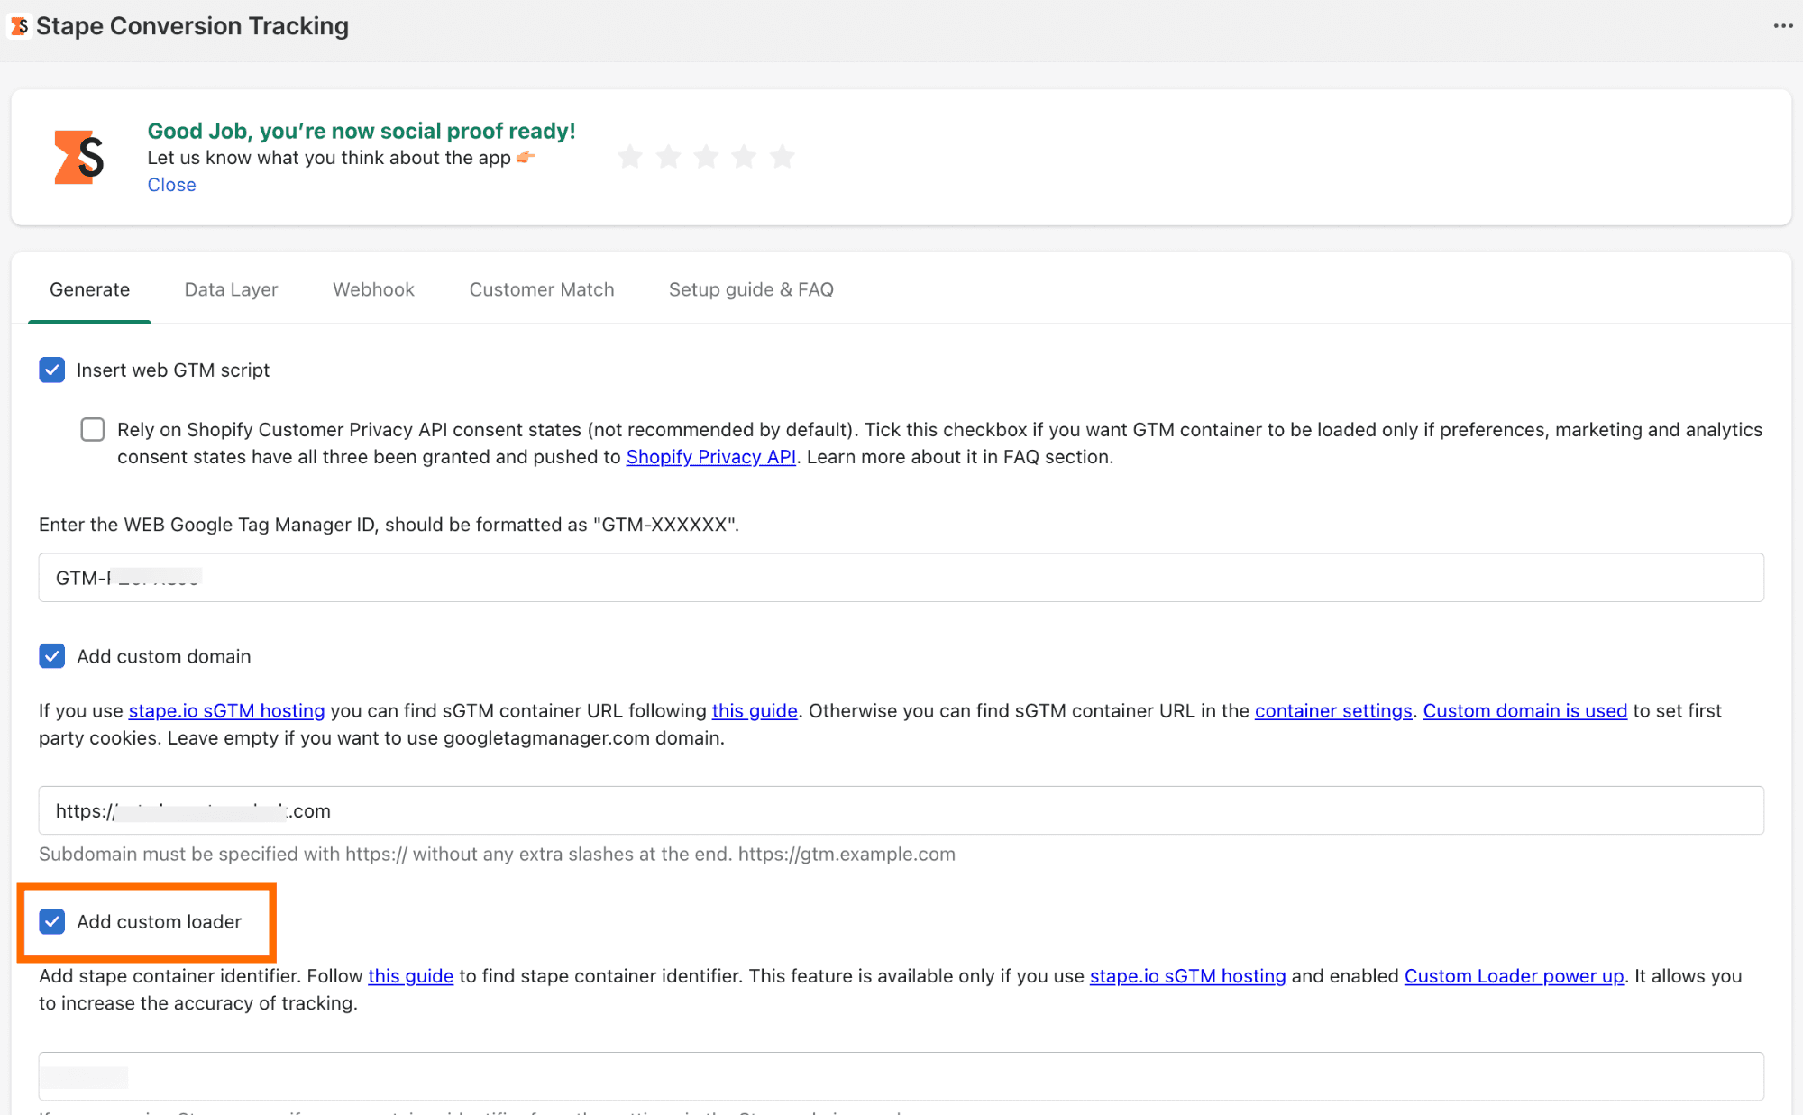Click the Stape app icon in the header

pos(18,26)
